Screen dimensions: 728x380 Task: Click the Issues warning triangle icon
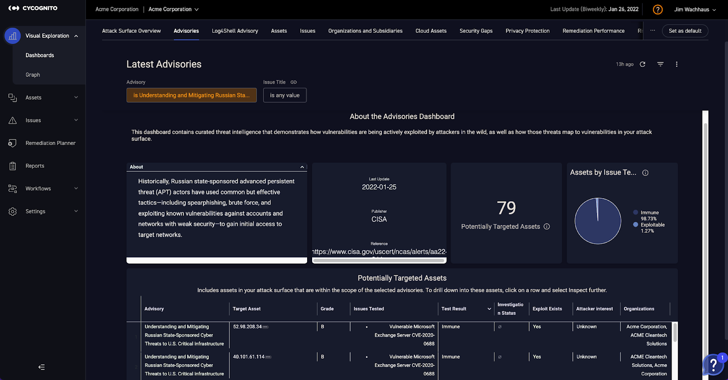13,120
